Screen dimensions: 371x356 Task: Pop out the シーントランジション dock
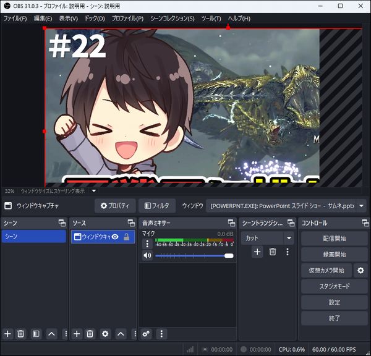[291, 223]
